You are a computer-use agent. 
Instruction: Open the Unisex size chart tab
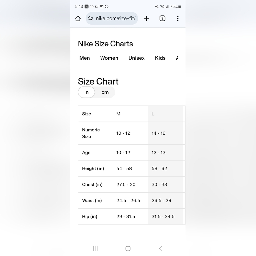click(x=136, y=58)
